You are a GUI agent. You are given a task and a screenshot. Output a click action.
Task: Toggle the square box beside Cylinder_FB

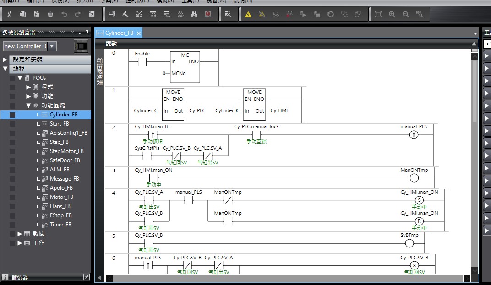[x=12, y=115]
